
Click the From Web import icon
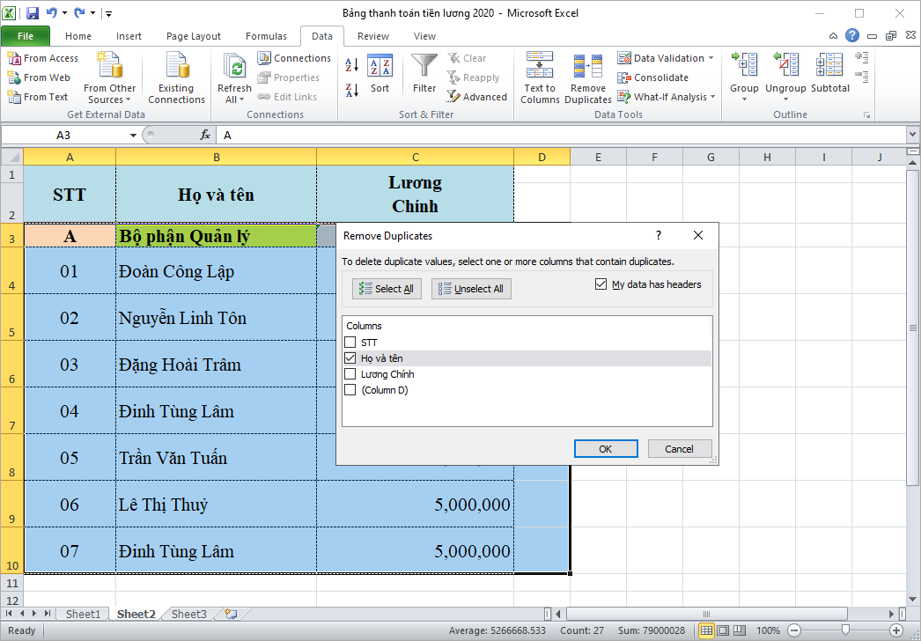point(39,77)
